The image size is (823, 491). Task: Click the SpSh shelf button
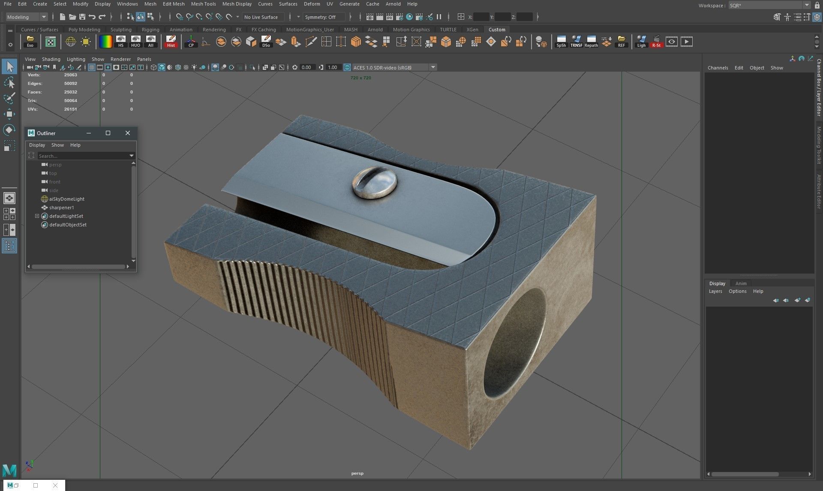click(561, 42)
